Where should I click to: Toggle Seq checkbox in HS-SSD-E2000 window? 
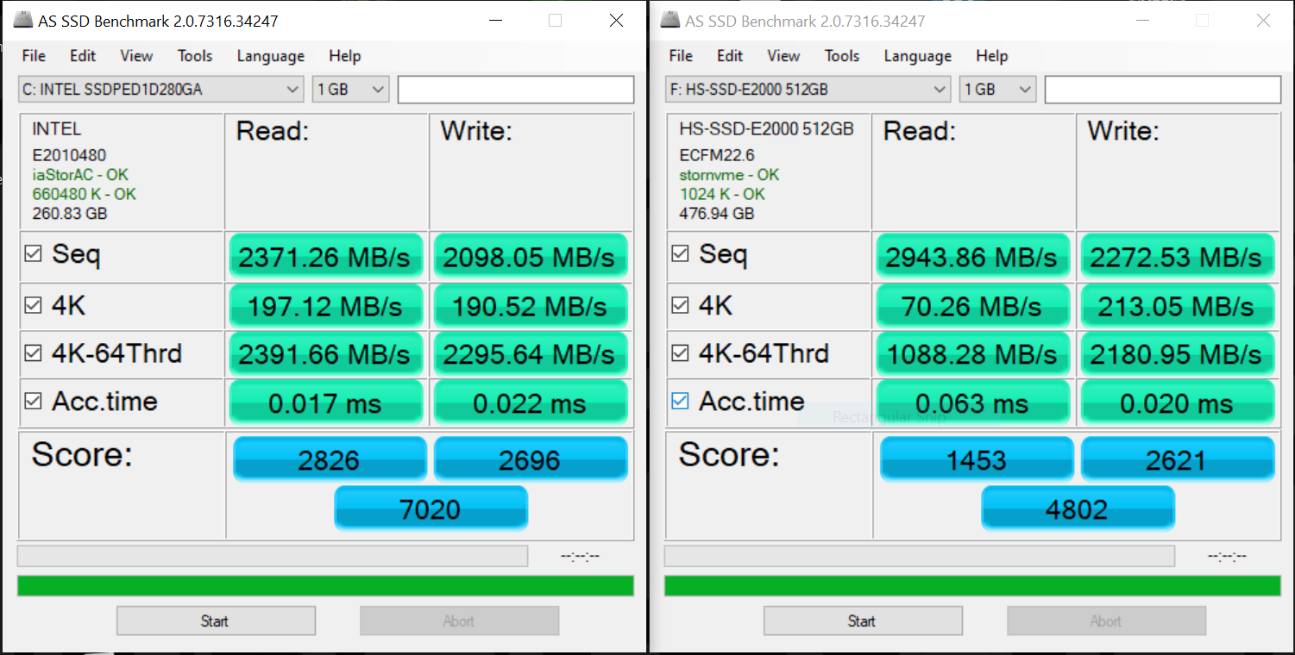point(680,254)
